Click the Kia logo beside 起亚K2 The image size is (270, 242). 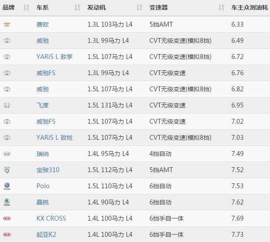point(7,235)
